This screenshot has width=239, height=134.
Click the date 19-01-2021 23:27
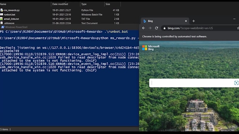(62, 10)
